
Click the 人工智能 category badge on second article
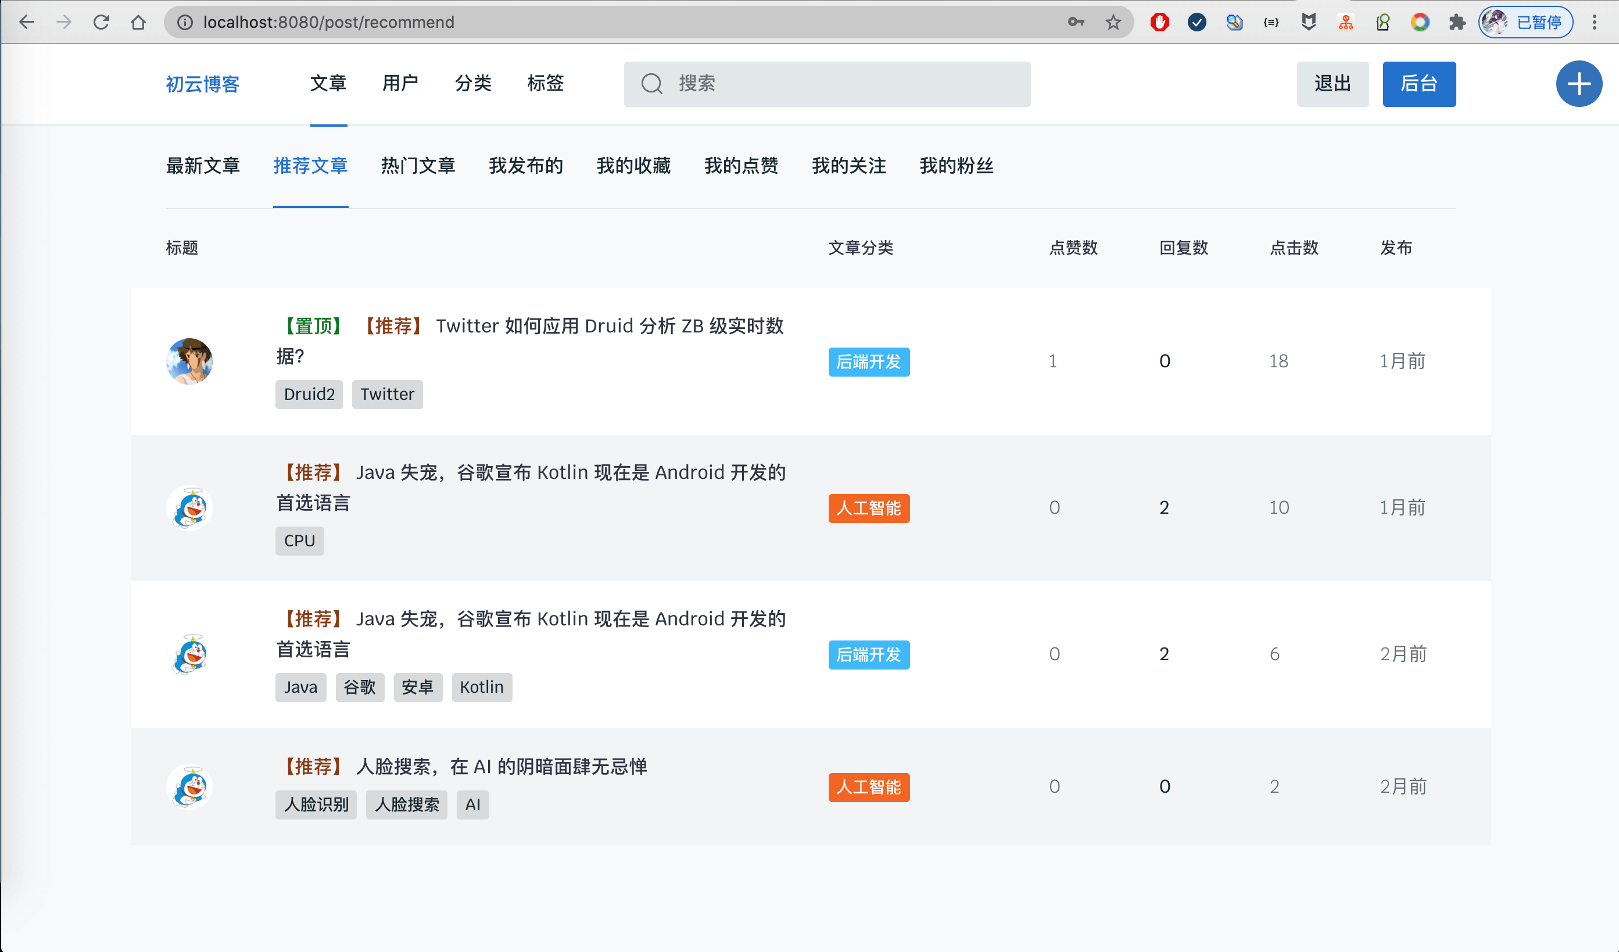pos(869,508)
